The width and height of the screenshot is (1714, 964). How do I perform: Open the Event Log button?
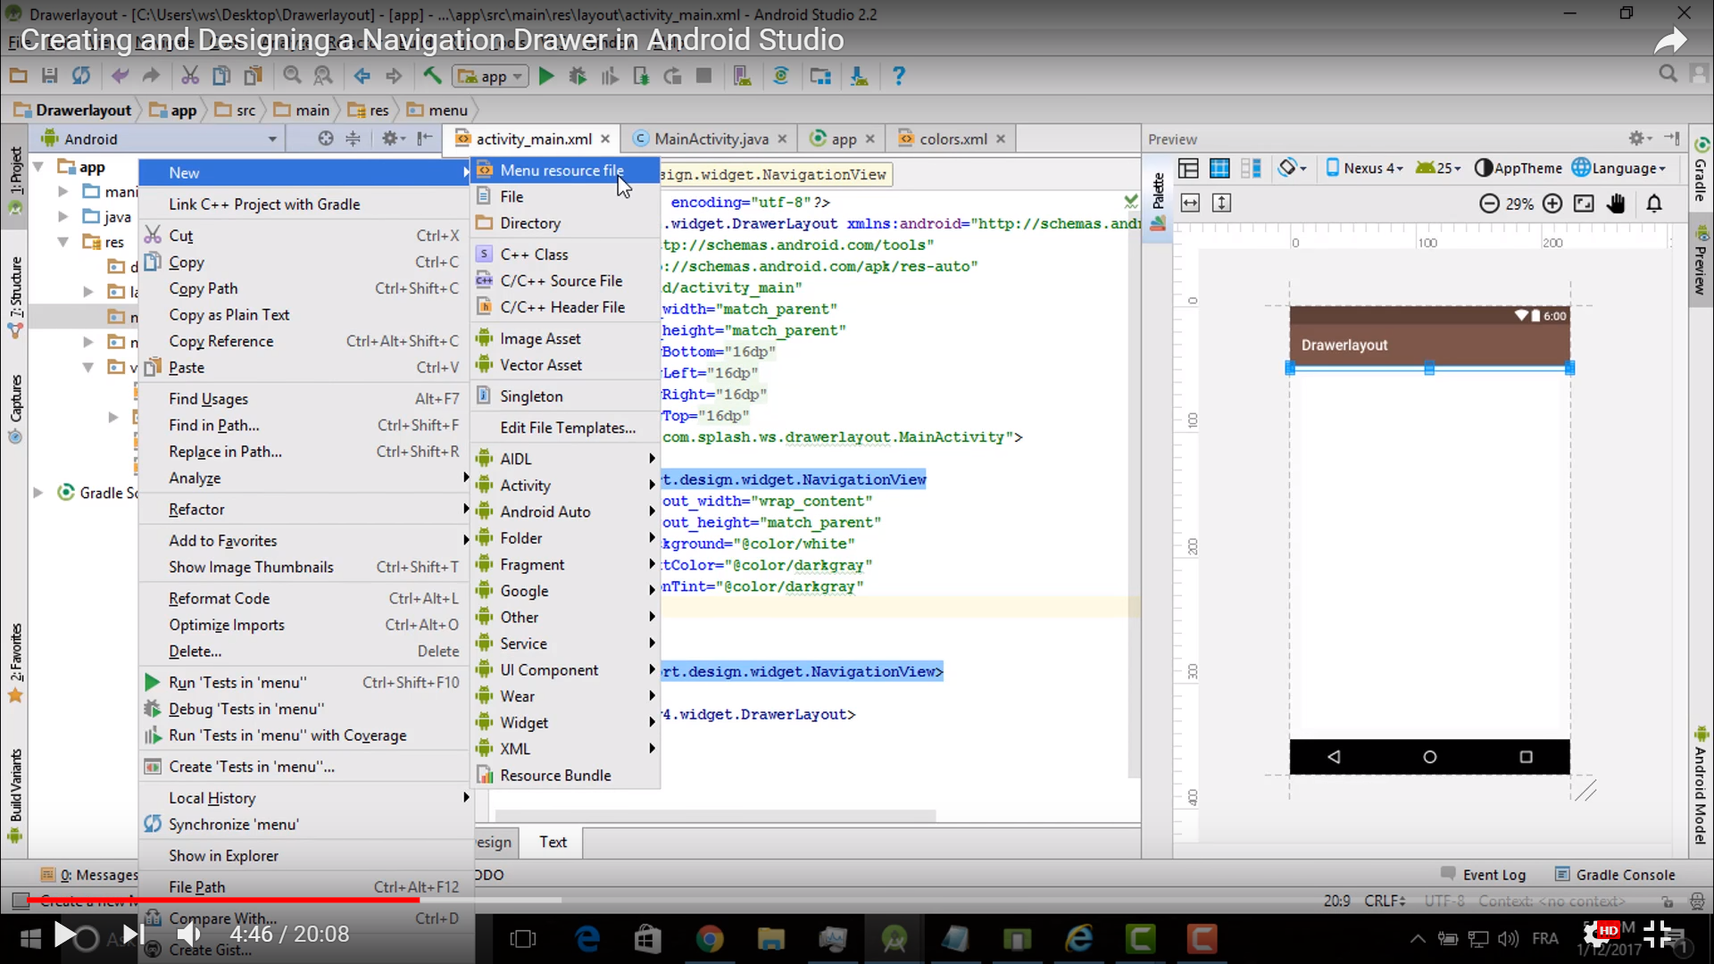click(1484, 875)
